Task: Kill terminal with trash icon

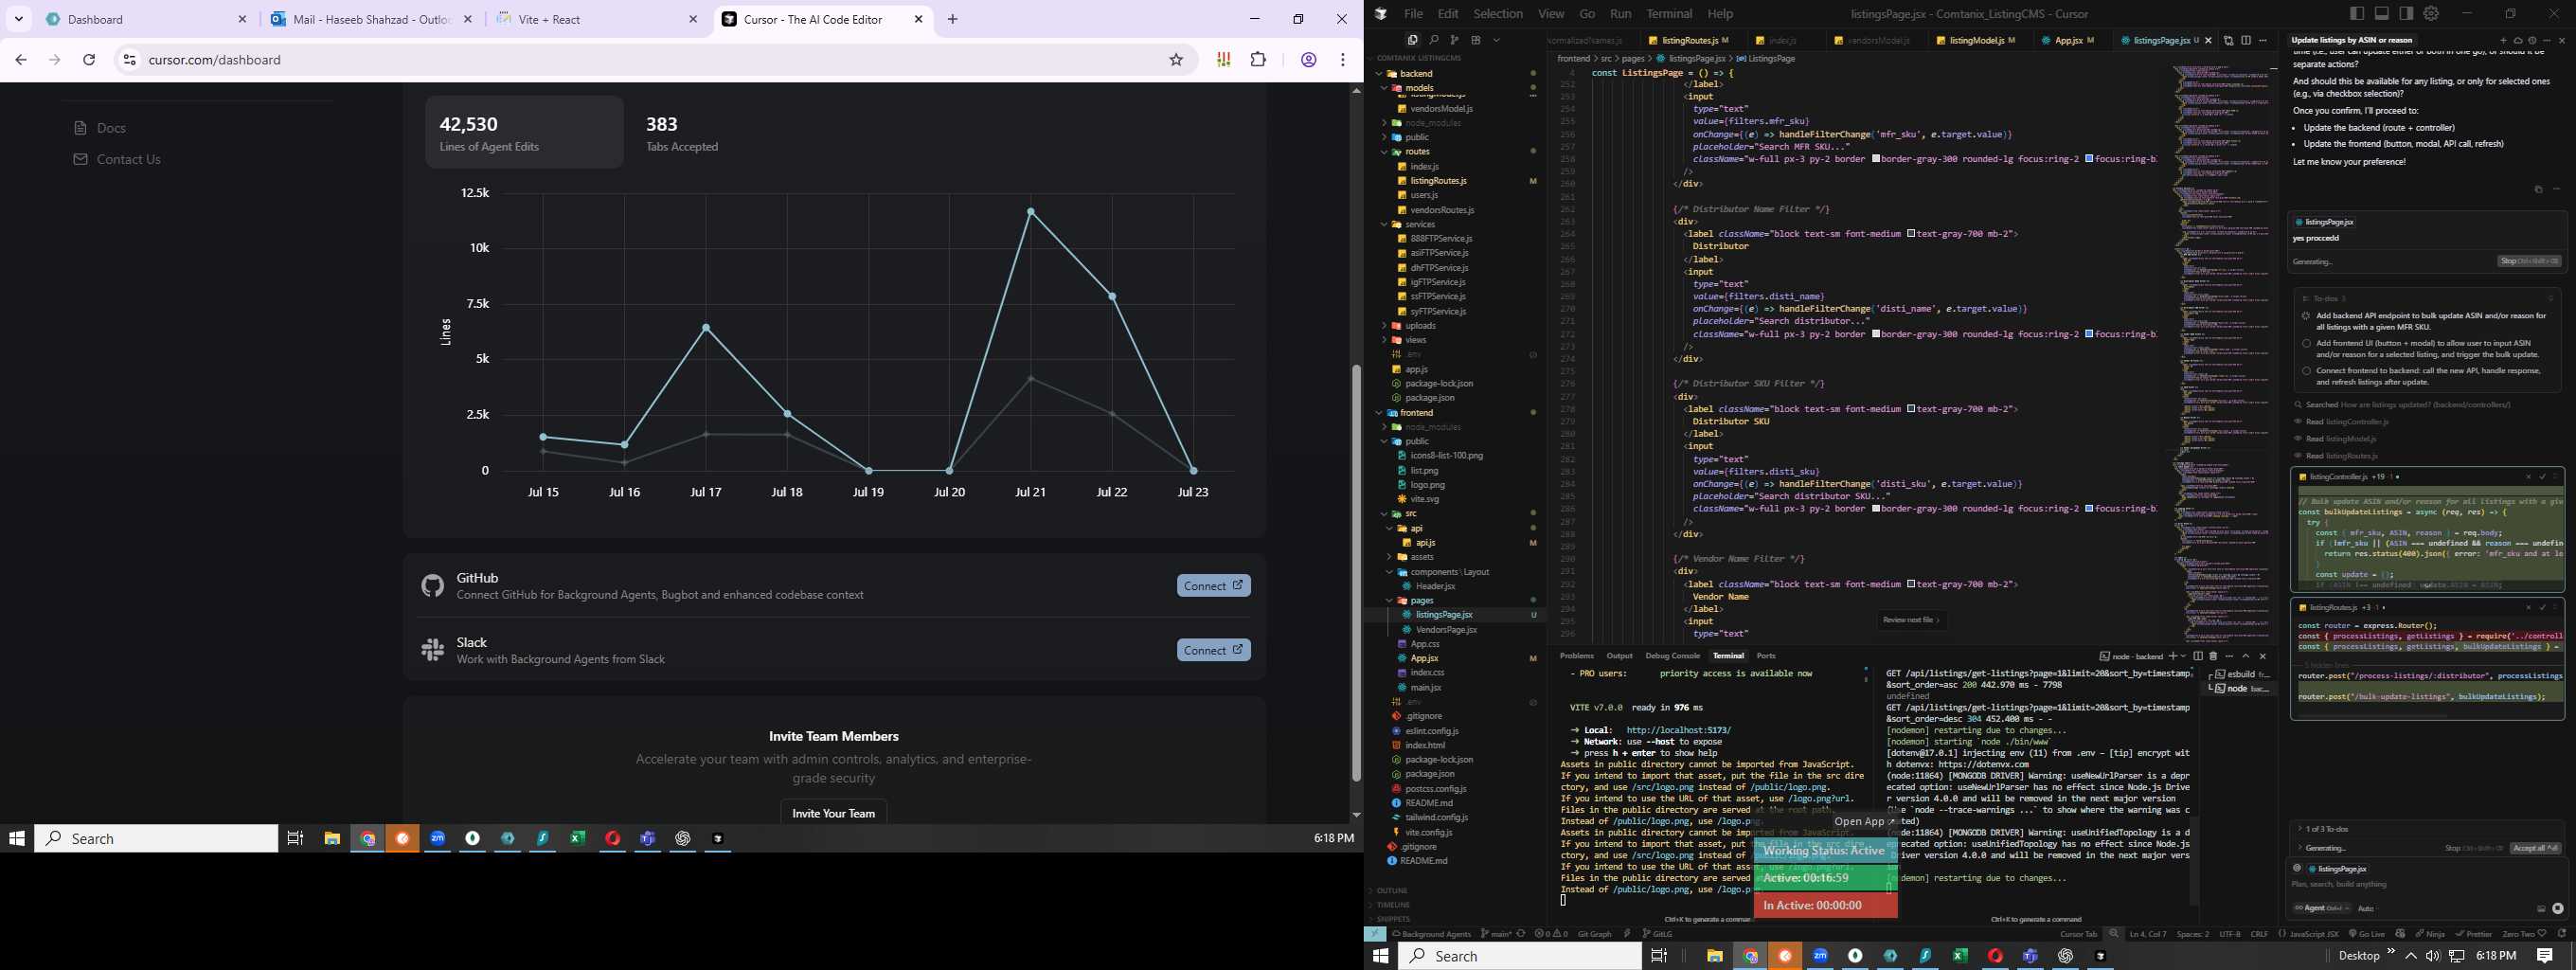Action: tap(2213, 656)
